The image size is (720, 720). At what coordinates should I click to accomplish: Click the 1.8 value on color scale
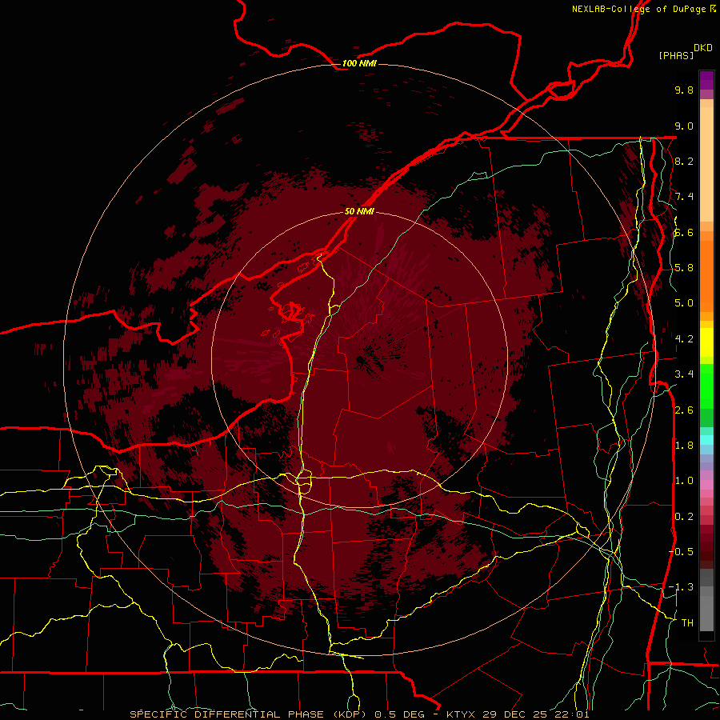(x=684, y=446)
